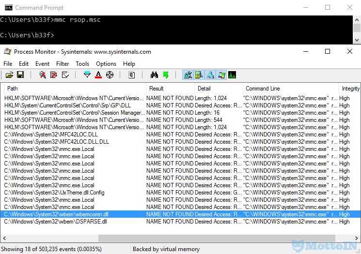Toggle the Show Profiling Events graph icon
Viewport: 361px width, 254px height.
click(232, 75)
